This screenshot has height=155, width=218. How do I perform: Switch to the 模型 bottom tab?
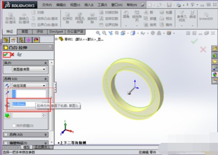coord(26,147)
